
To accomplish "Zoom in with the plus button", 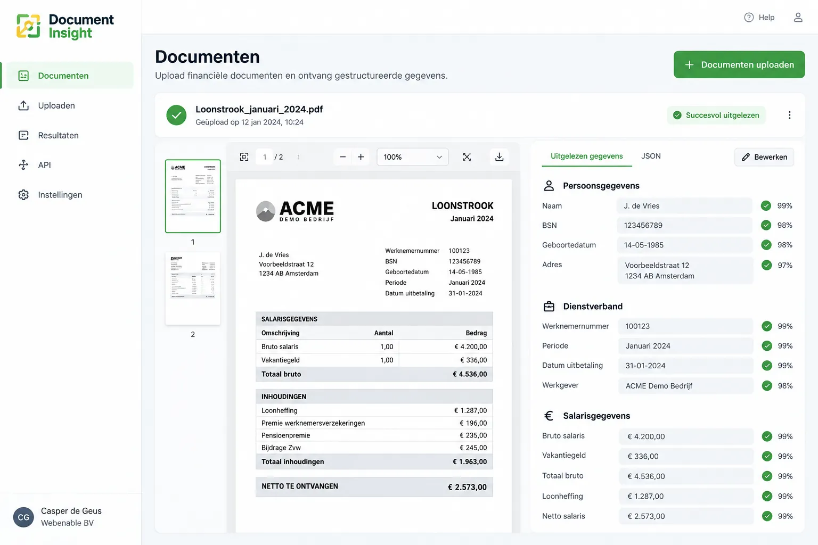I will 361,157.
